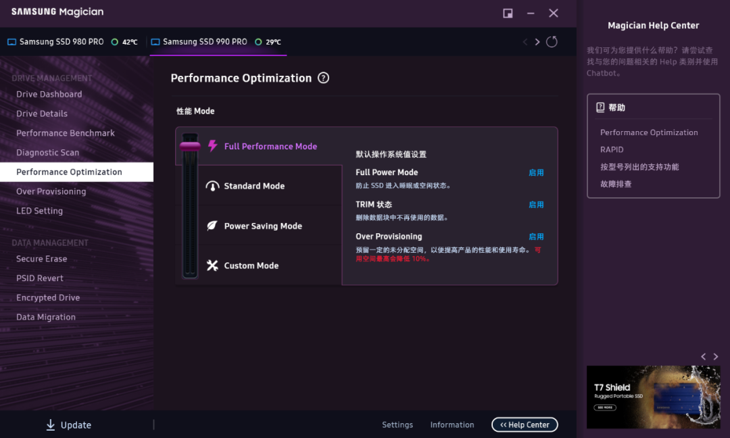This screenshot has width=730, height=438.
Task: Toggle the TRIM status enabled link
Action: [536, 205]
